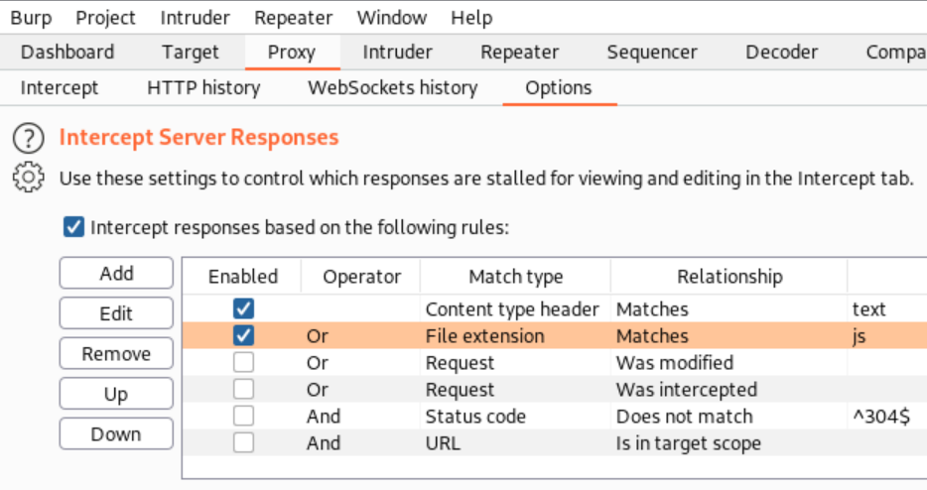Select the Proxy tab

292,52
